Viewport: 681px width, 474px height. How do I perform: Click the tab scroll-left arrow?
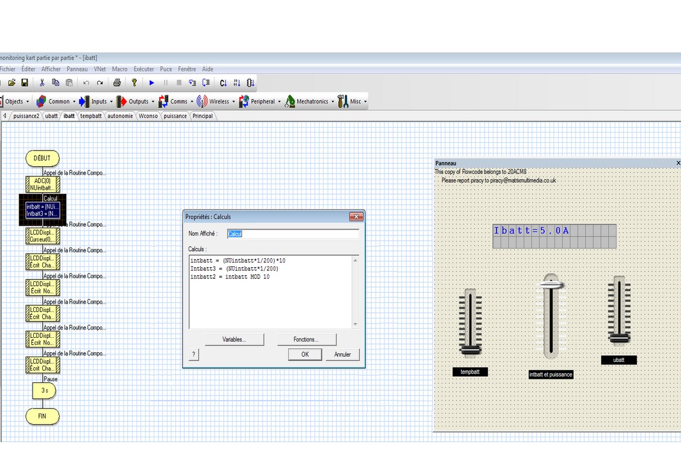[4, 116]
